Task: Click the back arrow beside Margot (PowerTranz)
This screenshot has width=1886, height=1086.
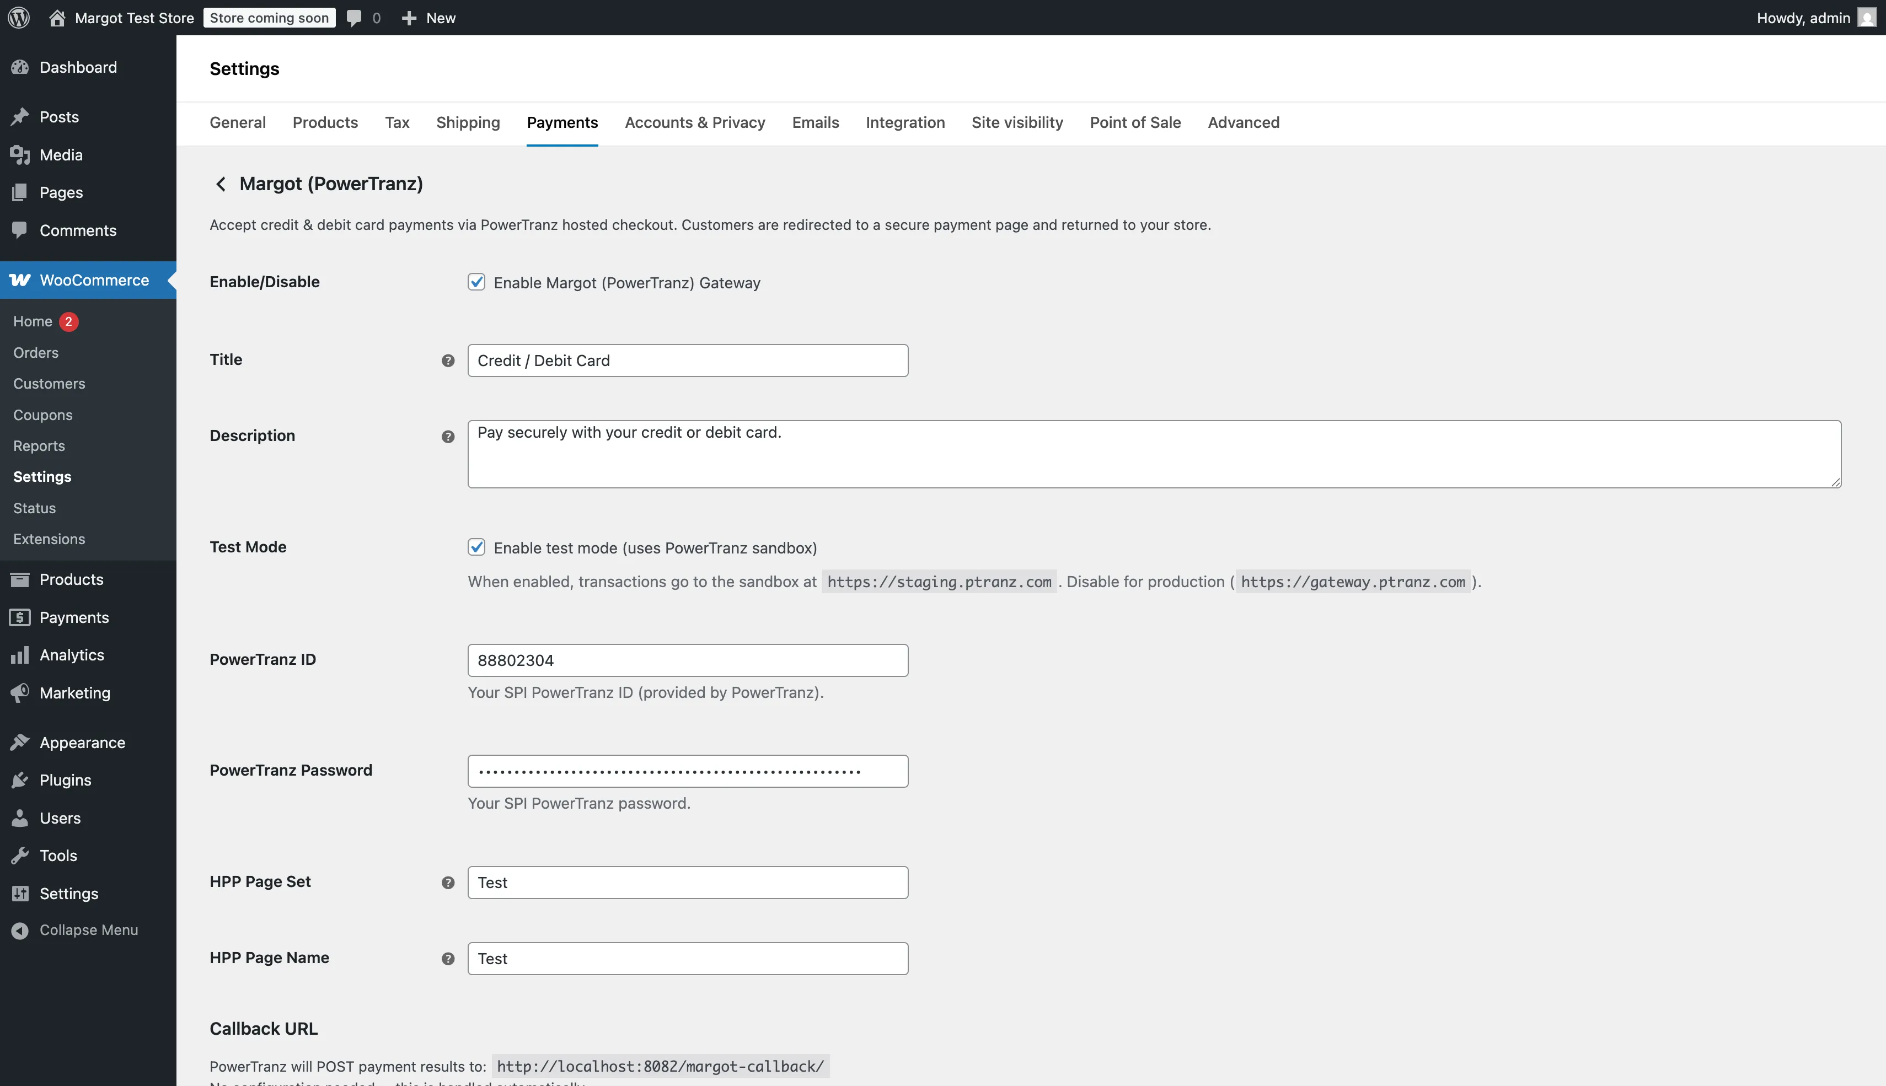Action: pos(221,184)
